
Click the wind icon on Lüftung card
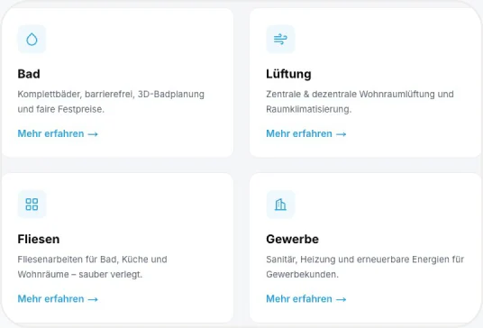point(280,40)
